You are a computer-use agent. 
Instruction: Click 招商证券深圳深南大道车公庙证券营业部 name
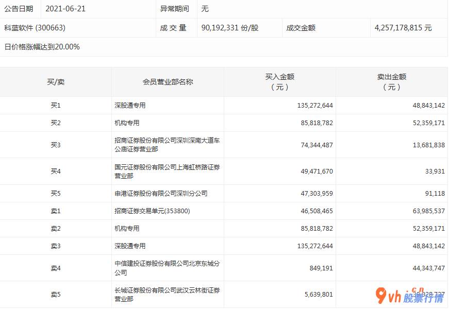(167, 145)
